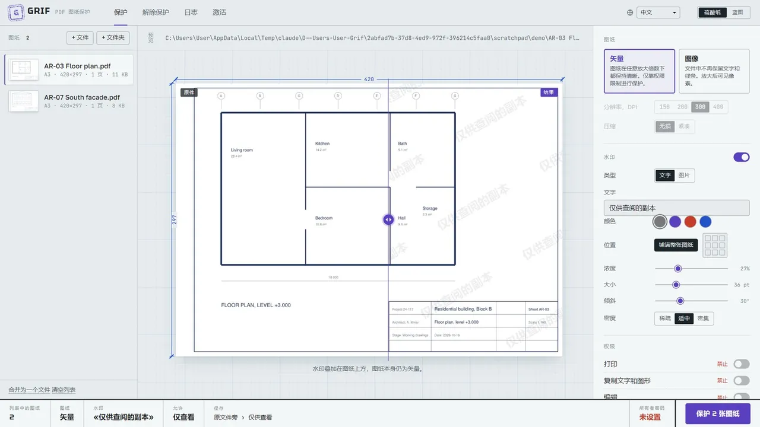The height and width of the screenshot is (427, 760).
Task: Set watermark density to 密集
Action: coord(703,318)
